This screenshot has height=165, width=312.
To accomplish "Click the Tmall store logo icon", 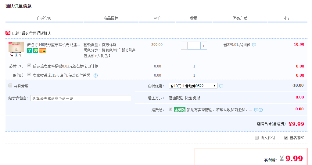I will point(8,33).
